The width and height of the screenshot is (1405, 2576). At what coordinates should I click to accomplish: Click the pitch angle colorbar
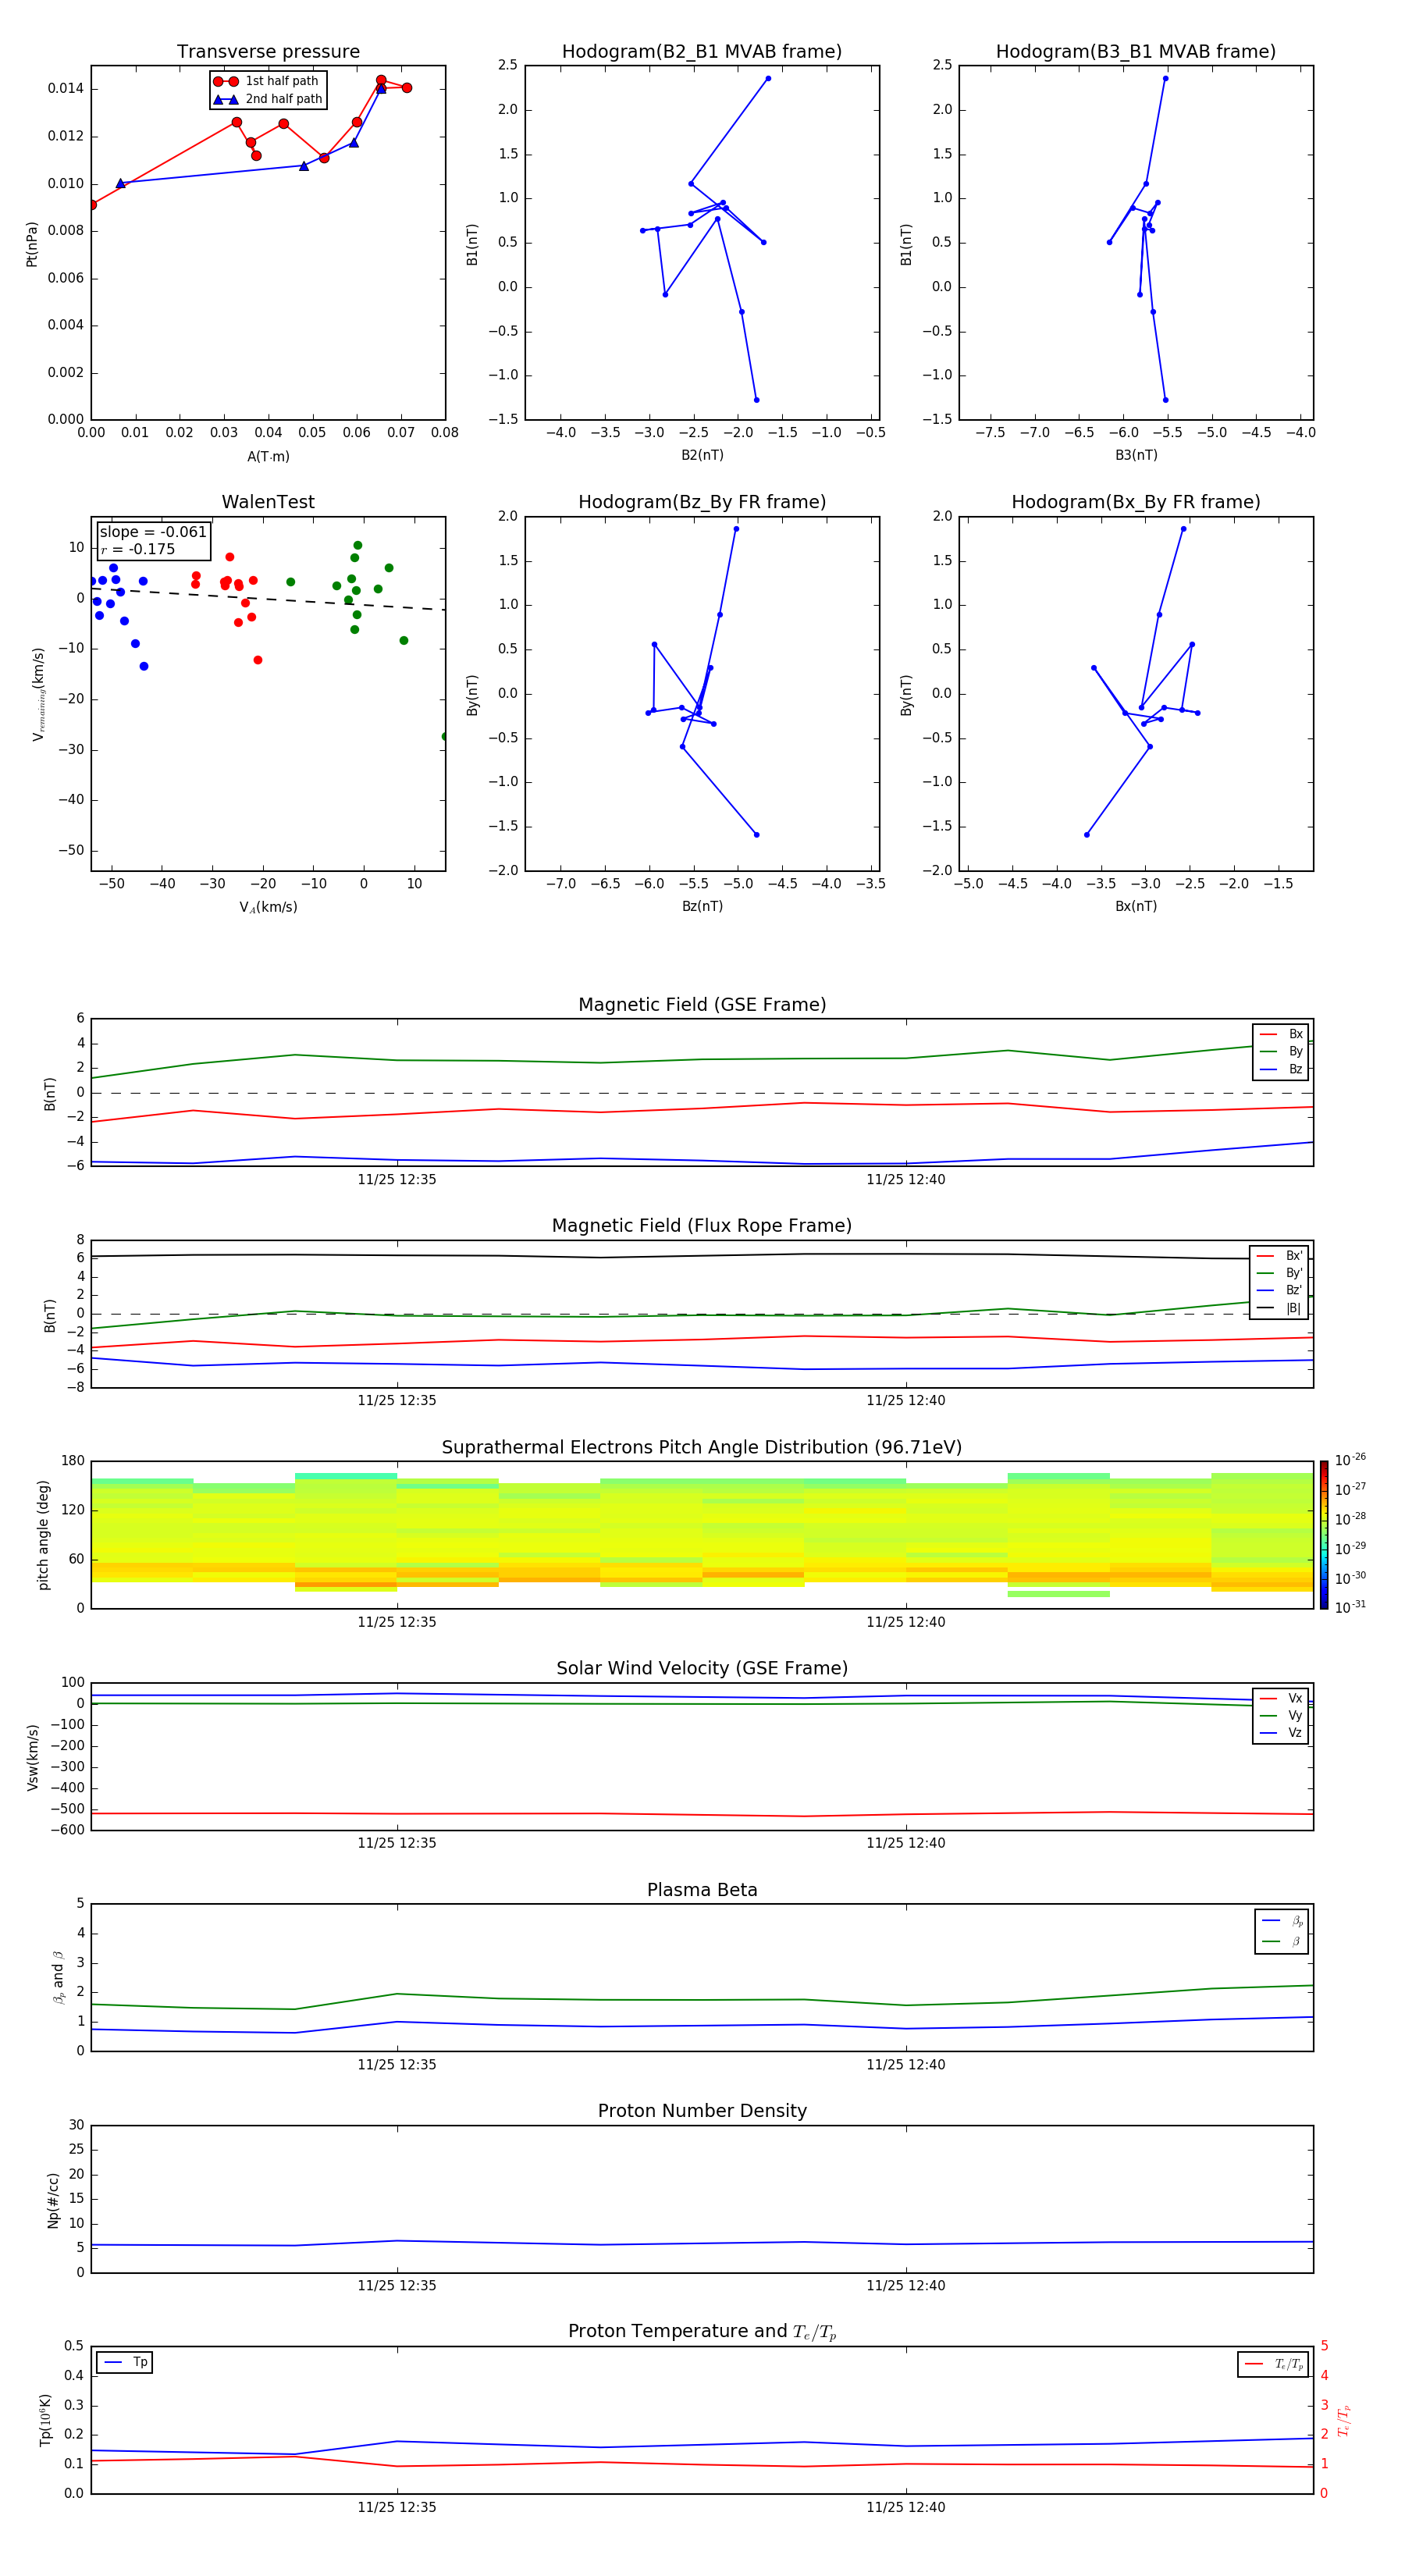coord(1323,1535)
